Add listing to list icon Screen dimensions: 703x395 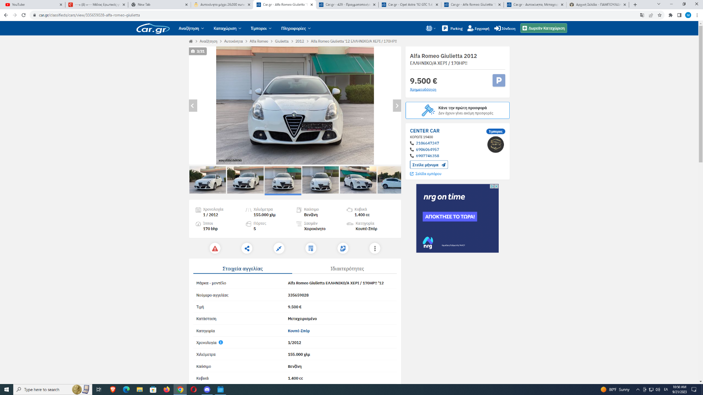311,248
